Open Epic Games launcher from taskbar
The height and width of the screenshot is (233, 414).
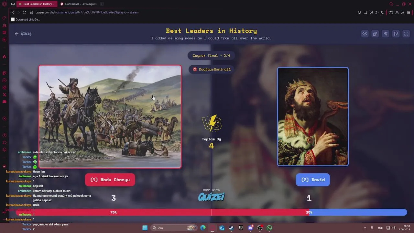pos(241,228)
